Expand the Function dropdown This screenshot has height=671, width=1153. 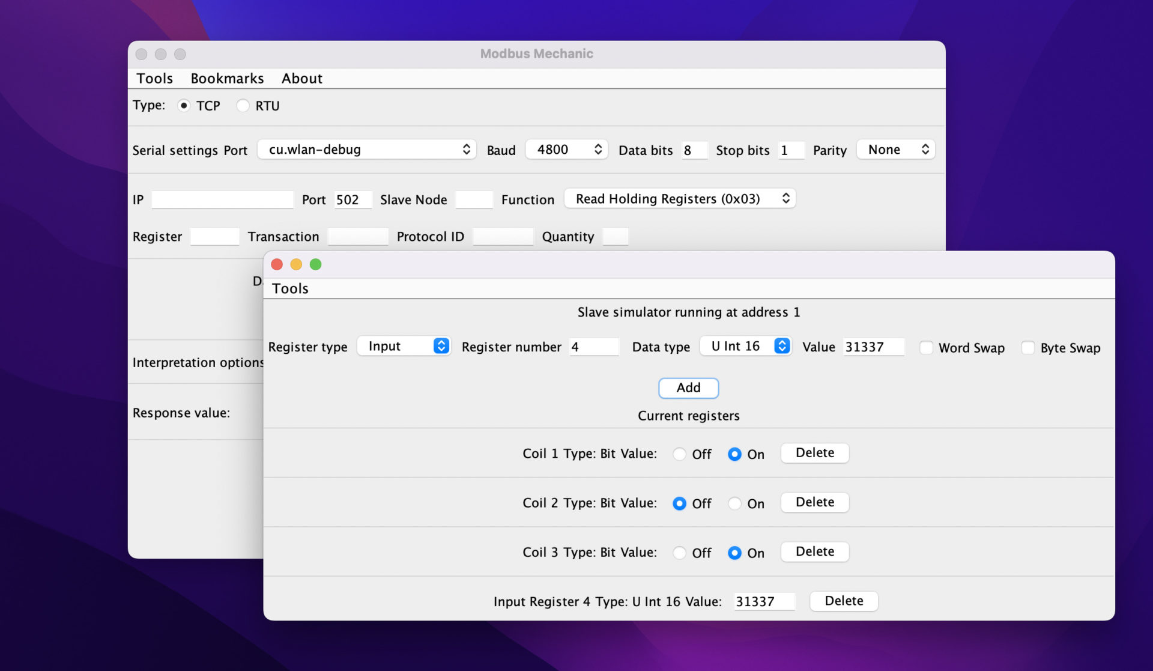click(x=680, y=199)
